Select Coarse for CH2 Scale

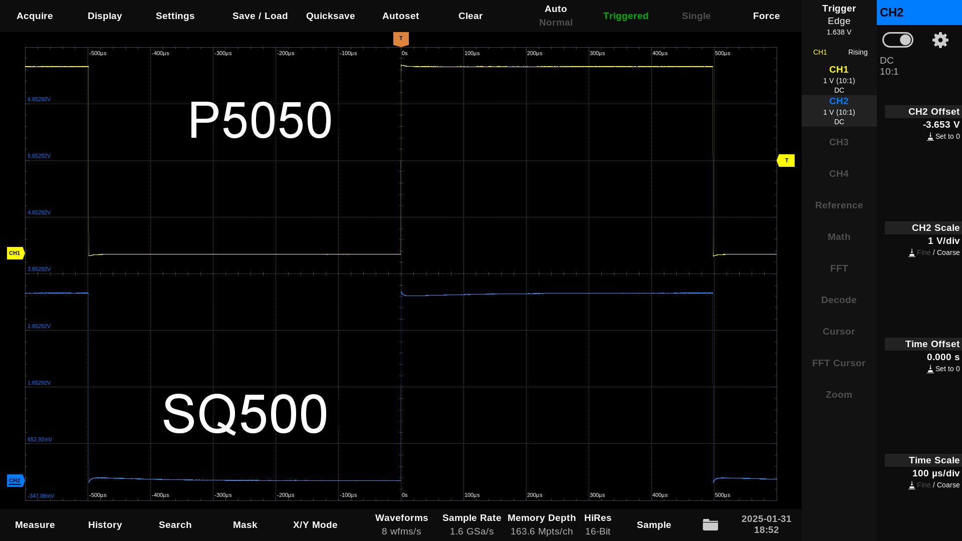click(948, 252)
